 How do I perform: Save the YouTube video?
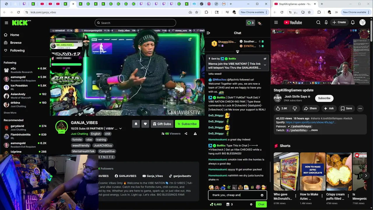[346, 108]
